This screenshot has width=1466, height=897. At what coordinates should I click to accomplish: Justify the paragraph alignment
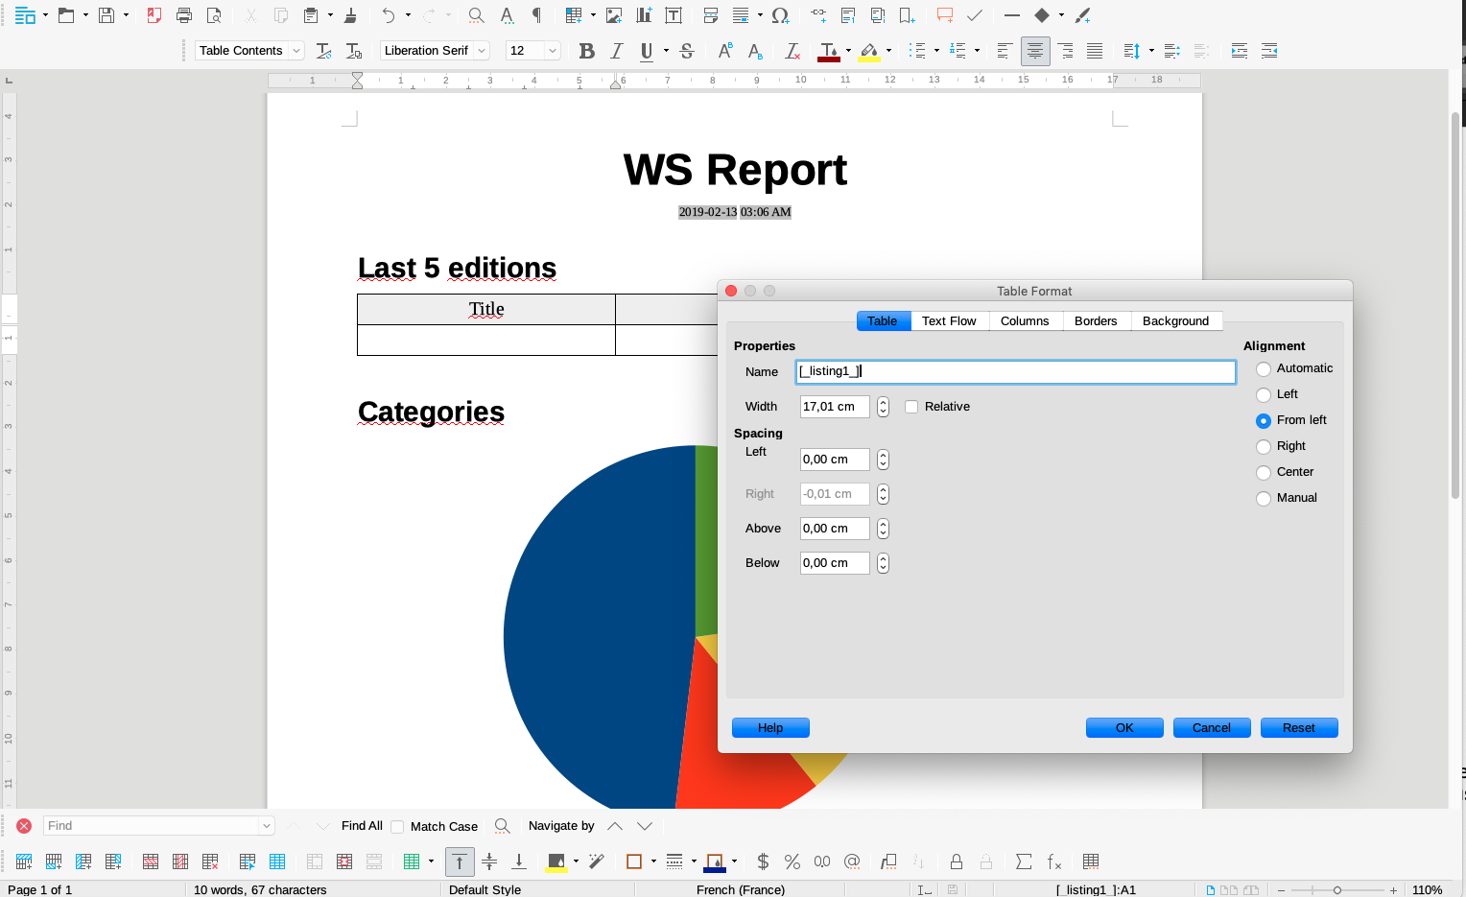(1095, 51)
